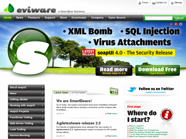Open Watch the Example Project Movie link
186x139 pixels.
[144, 136]
